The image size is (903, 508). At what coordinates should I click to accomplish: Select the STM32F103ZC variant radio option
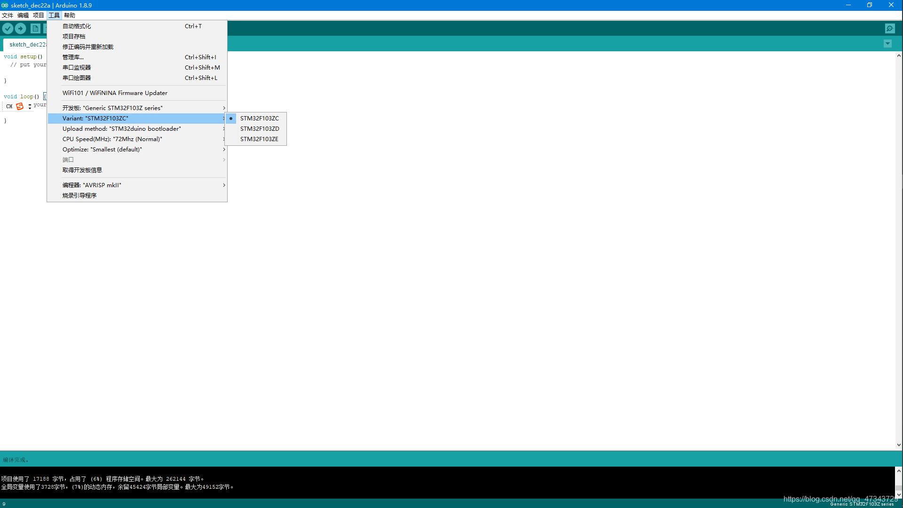pos(256,119)
